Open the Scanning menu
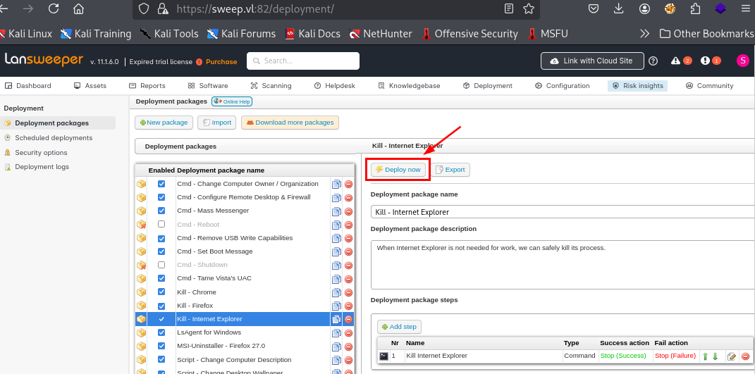The height and width of the screenshot is (374, 755). (270, 86)
